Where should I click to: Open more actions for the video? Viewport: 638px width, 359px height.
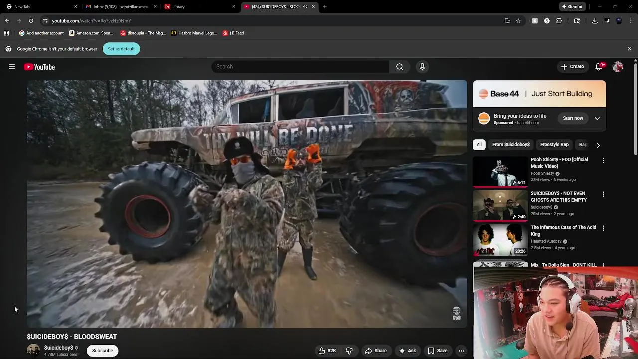pos(461,351)
